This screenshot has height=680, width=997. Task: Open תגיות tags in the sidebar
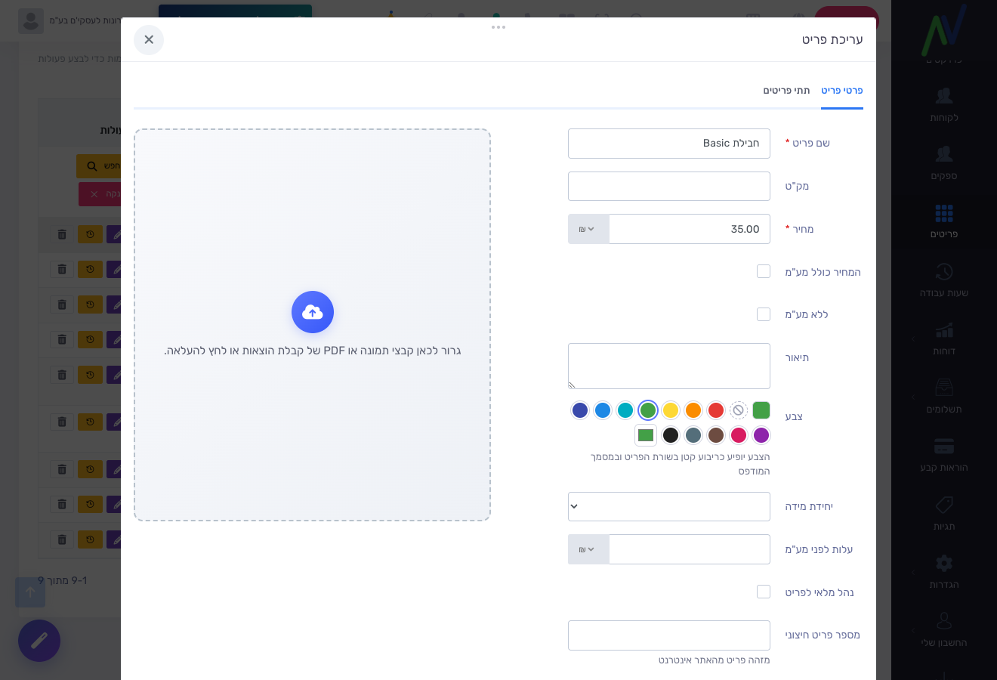944,514
